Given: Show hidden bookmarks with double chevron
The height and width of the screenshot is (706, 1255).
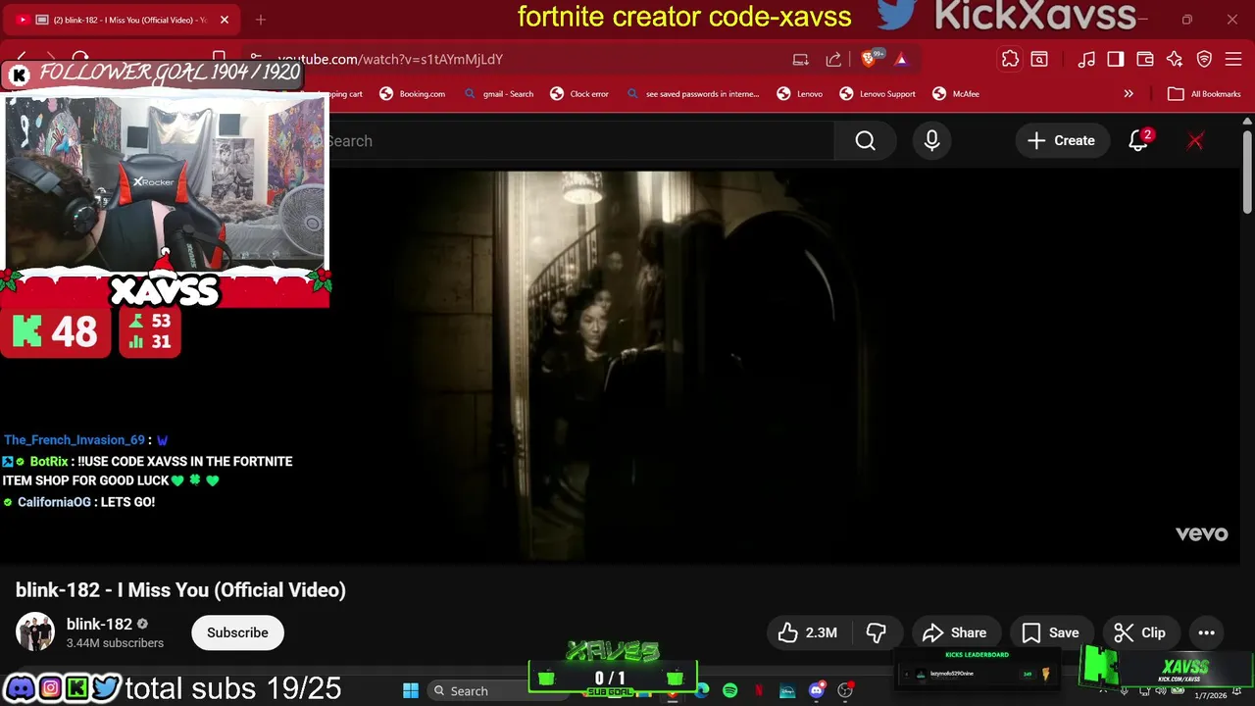Looking at the screenshot, I should click(x=1129, y=94).
